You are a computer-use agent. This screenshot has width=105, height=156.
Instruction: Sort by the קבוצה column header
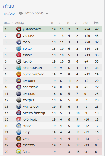click(x=20, y=23)
